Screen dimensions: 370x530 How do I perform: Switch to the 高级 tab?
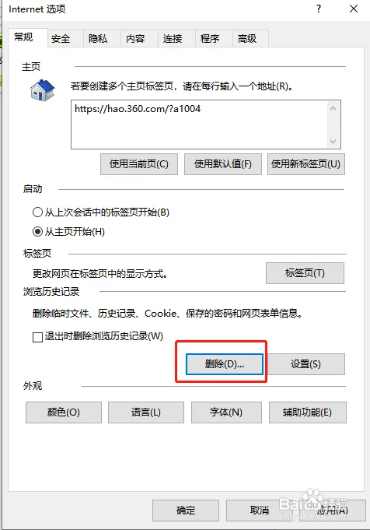coord(247,39)
